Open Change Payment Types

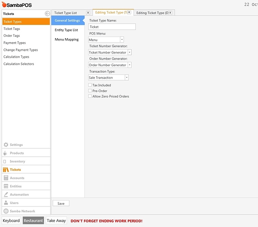pos(20,50)
